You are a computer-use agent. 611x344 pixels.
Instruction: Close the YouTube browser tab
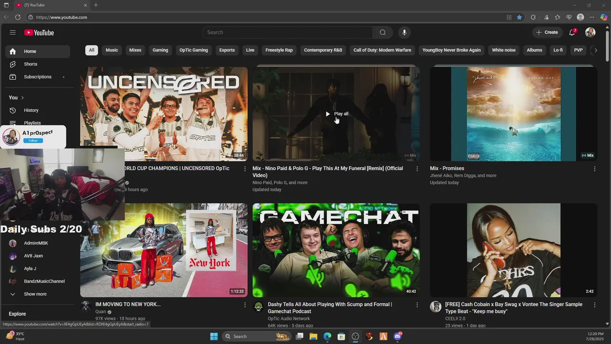click(85, 5)
